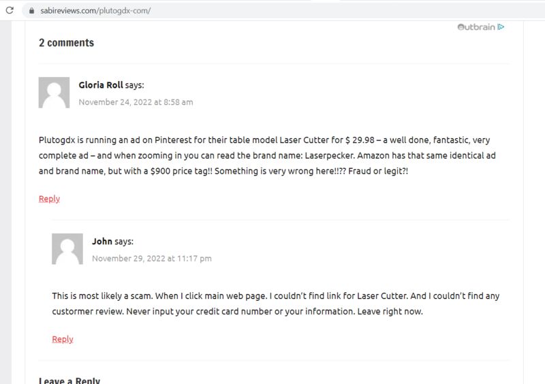
Task: Click the Outbrain AdChoices triangle icon
Action: point(501,27)
